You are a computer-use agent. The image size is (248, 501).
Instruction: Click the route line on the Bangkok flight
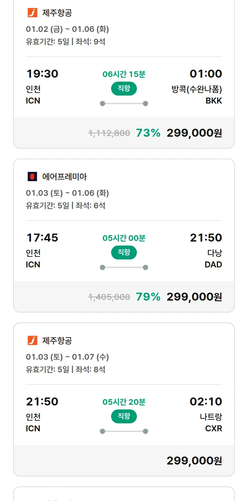tap(124, 104)
